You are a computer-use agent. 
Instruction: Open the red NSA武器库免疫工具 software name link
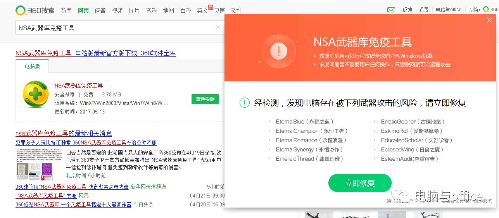pyautogui.click(x=79, y=86)
